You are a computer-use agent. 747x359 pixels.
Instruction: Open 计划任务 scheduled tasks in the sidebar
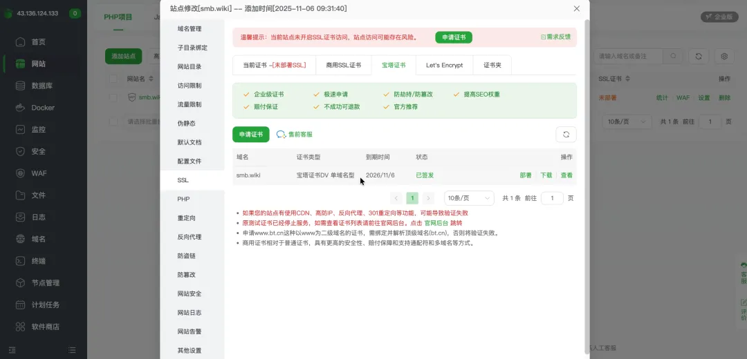click(45, 304)
